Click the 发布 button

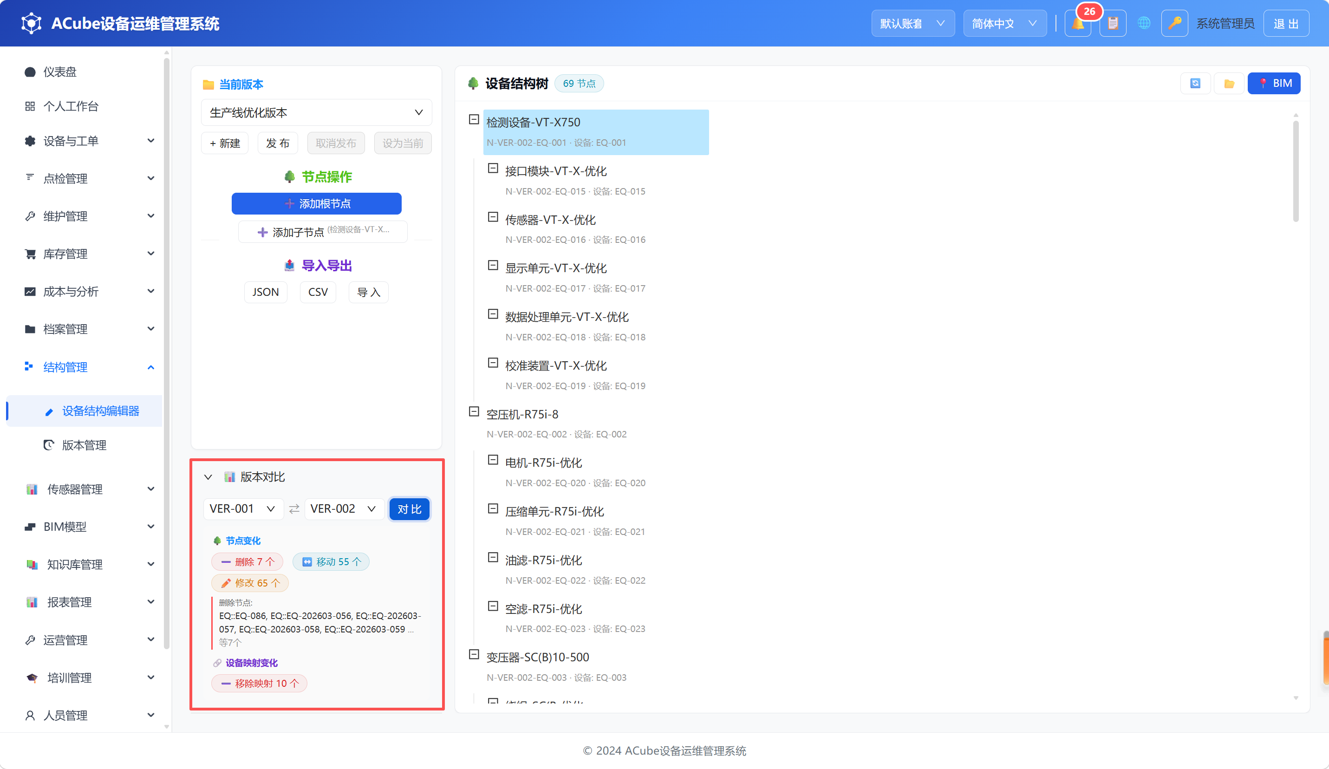pyautogui.click(x=277, y=143)
